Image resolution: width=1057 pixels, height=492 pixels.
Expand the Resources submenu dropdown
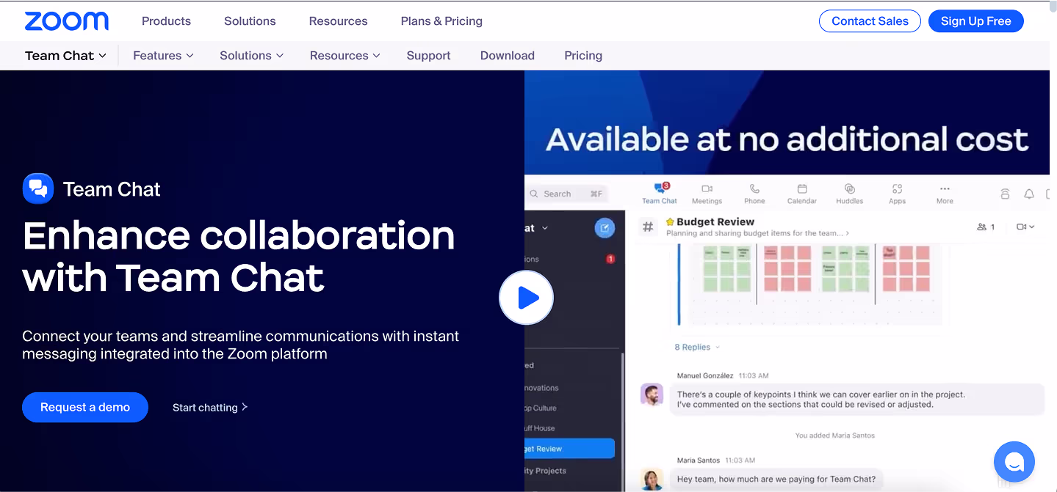coord(344,56)
